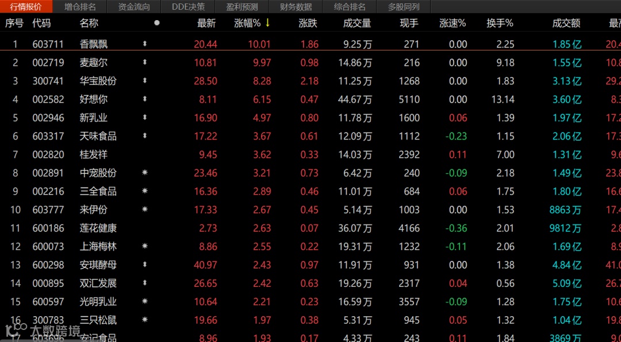Image resolution: width=621 pixels, height=342 pixels.
Task: Click the 涨幅% column header
Action: [247, 24]
